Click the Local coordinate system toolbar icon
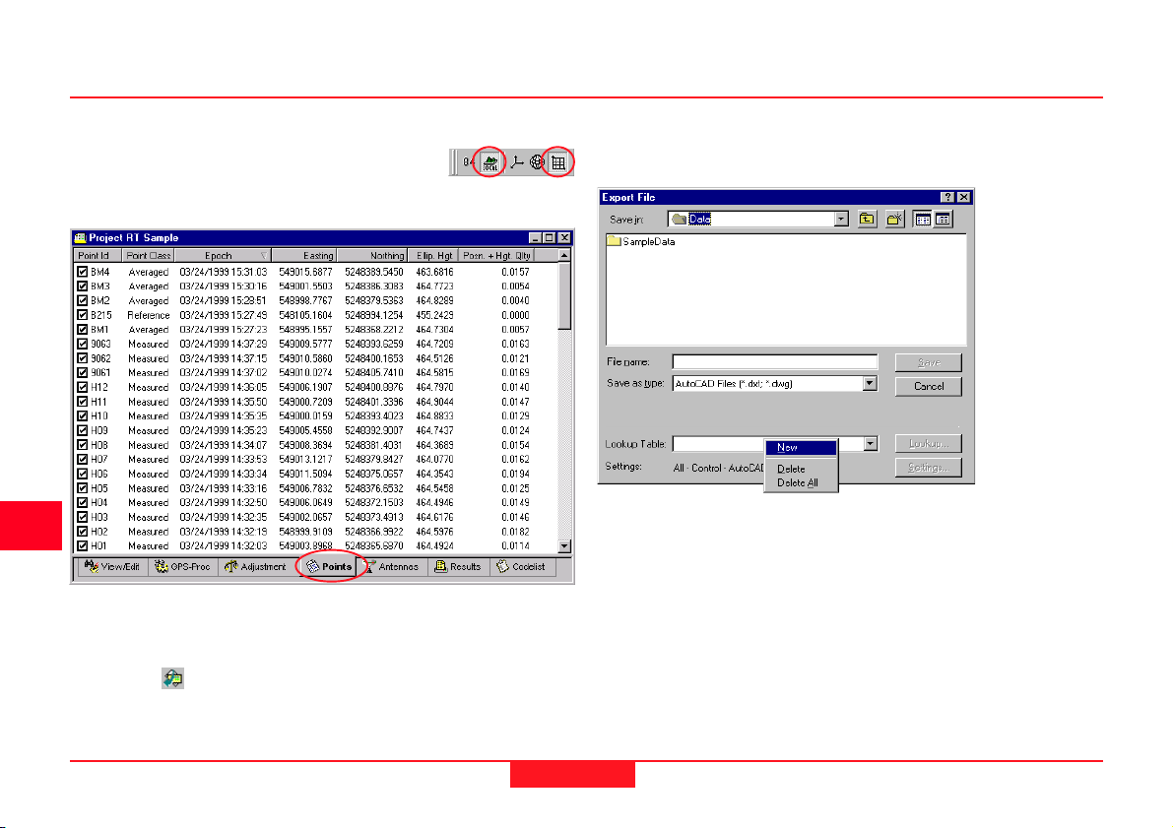Screen dimensions: 1173x828 [x=489, y=161]
